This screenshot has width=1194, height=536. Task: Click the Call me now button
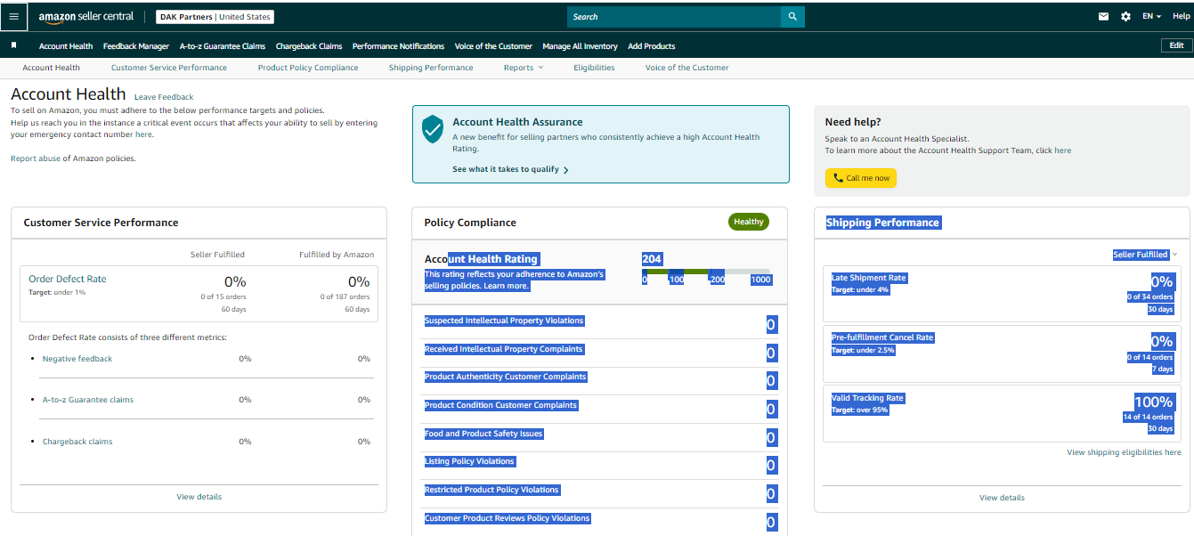[861, 178]
